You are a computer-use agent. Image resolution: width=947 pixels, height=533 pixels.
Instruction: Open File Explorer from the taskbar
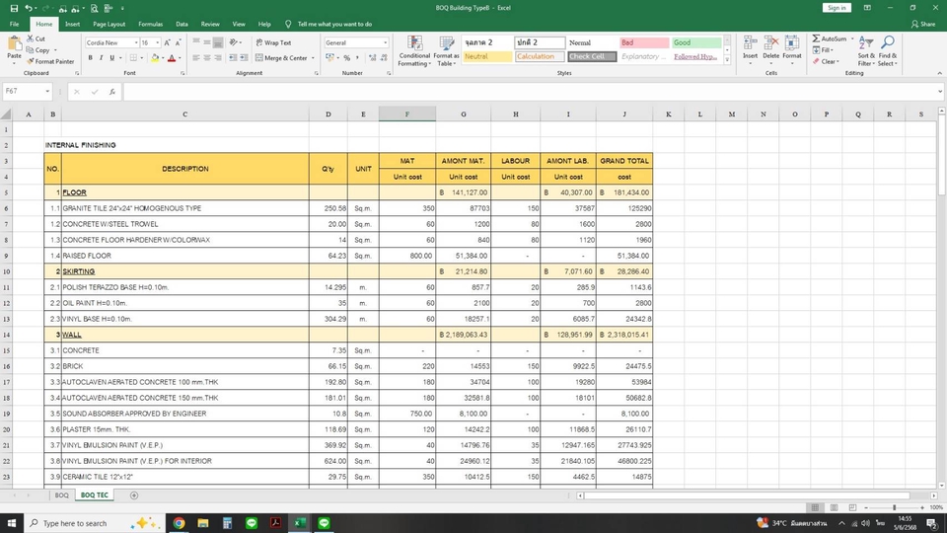203,523
